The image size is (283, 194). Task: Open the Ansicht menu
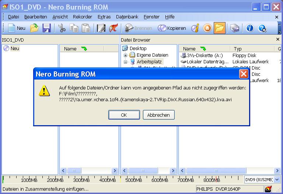click(60, 17)
